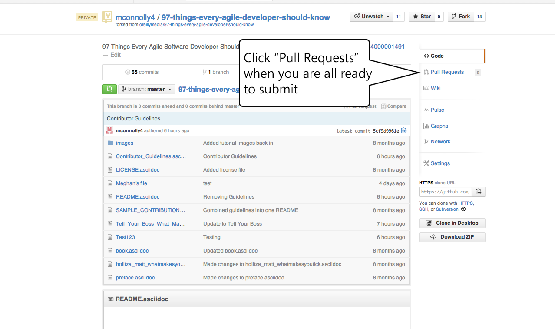Click SSH clone link
This screenshot has height=329, width=555.
423,209
